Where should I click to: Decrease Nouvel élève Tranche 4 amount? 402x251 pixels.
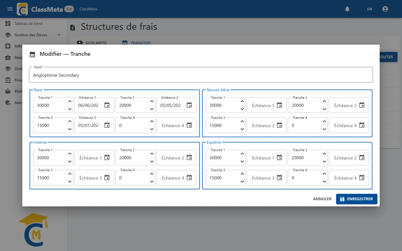(x=324, y=129)
